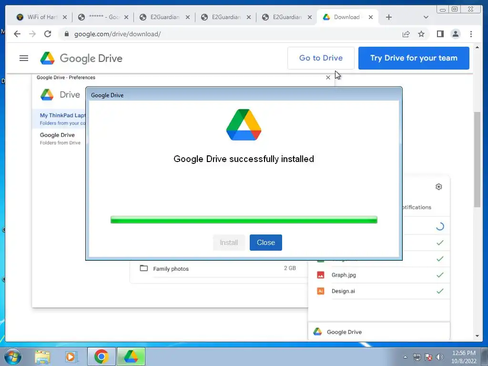Click the address bar URL google.com/drive/download/
Viewport: 488px width, 366px height.
[117, 34]
